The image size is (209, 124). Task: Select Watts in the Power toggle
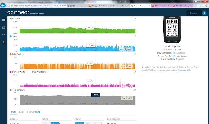(x=79, y=123)
